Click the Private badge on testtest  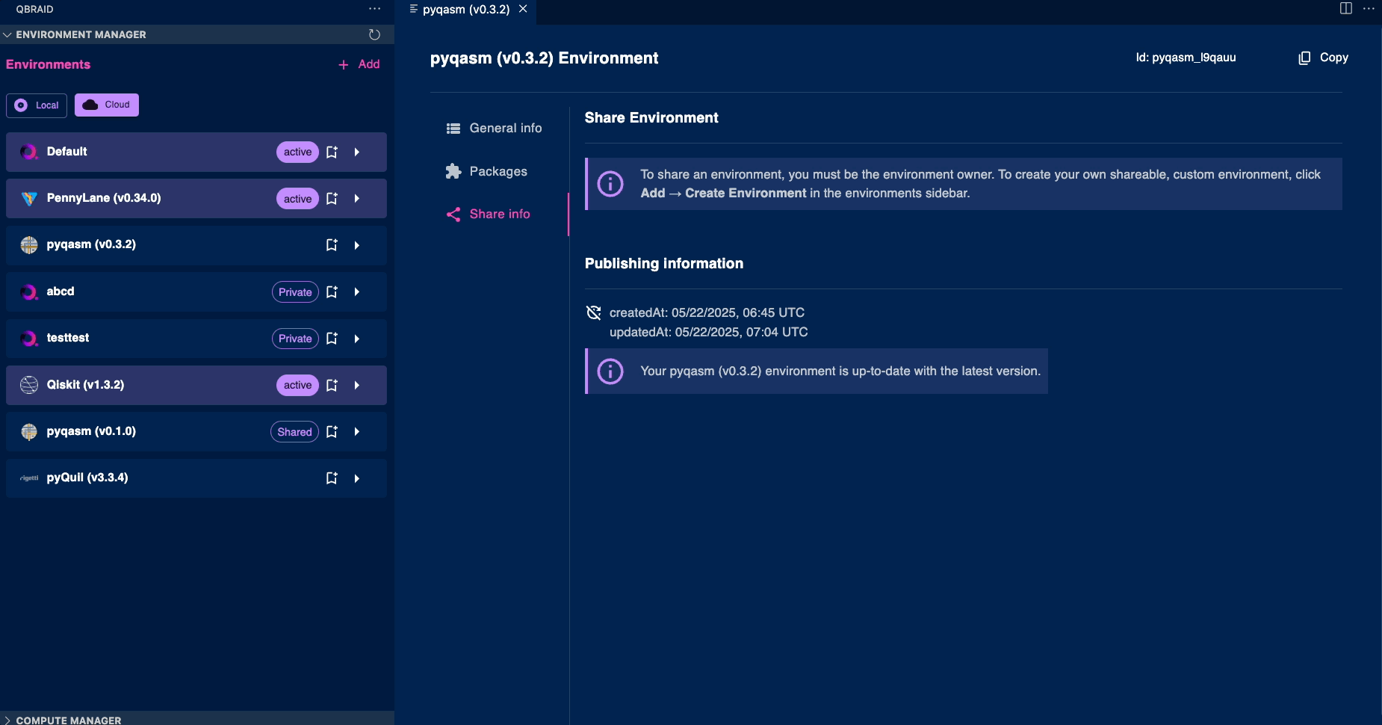(x=294, y=338)
